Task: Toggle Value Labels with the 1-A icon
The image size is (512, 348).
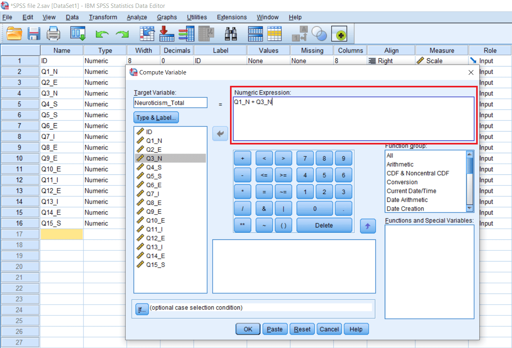Action: point(300,34)
